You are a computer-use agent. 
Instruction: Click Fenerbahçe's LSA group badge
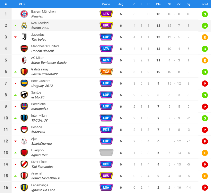(106, 188)
